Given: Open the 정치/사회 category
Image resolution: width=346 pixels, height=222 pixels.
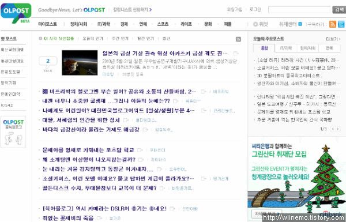Looking at the screenshot, I should (x=78, y=24).
